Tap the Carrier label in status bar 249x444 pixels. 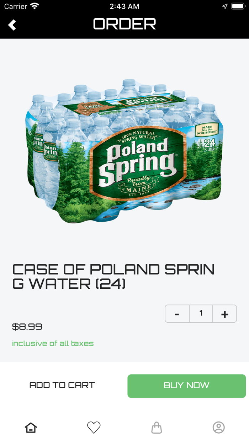(x=15, y=6)
